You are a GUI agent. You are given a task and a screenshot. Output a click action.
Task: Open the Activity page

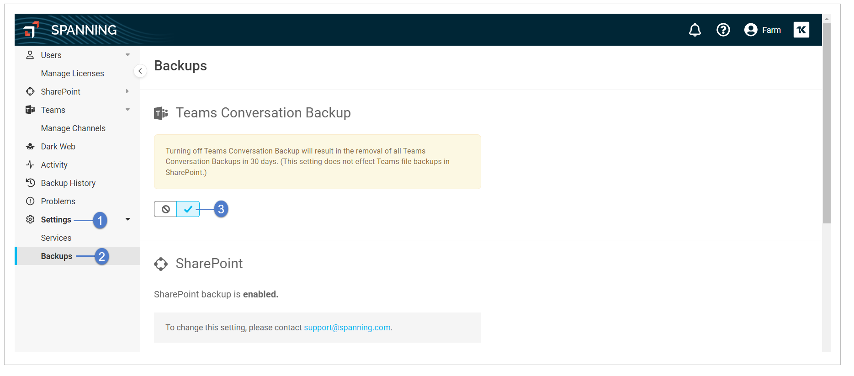(54, 164)
